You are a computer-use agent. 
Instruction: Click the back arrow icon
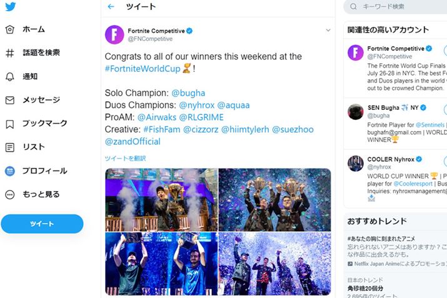(x=111, y=7)
